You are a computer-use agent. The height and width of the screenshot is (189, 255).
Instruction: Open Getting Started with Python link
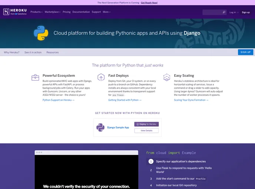pyautogui.click(x=125, y=100)
